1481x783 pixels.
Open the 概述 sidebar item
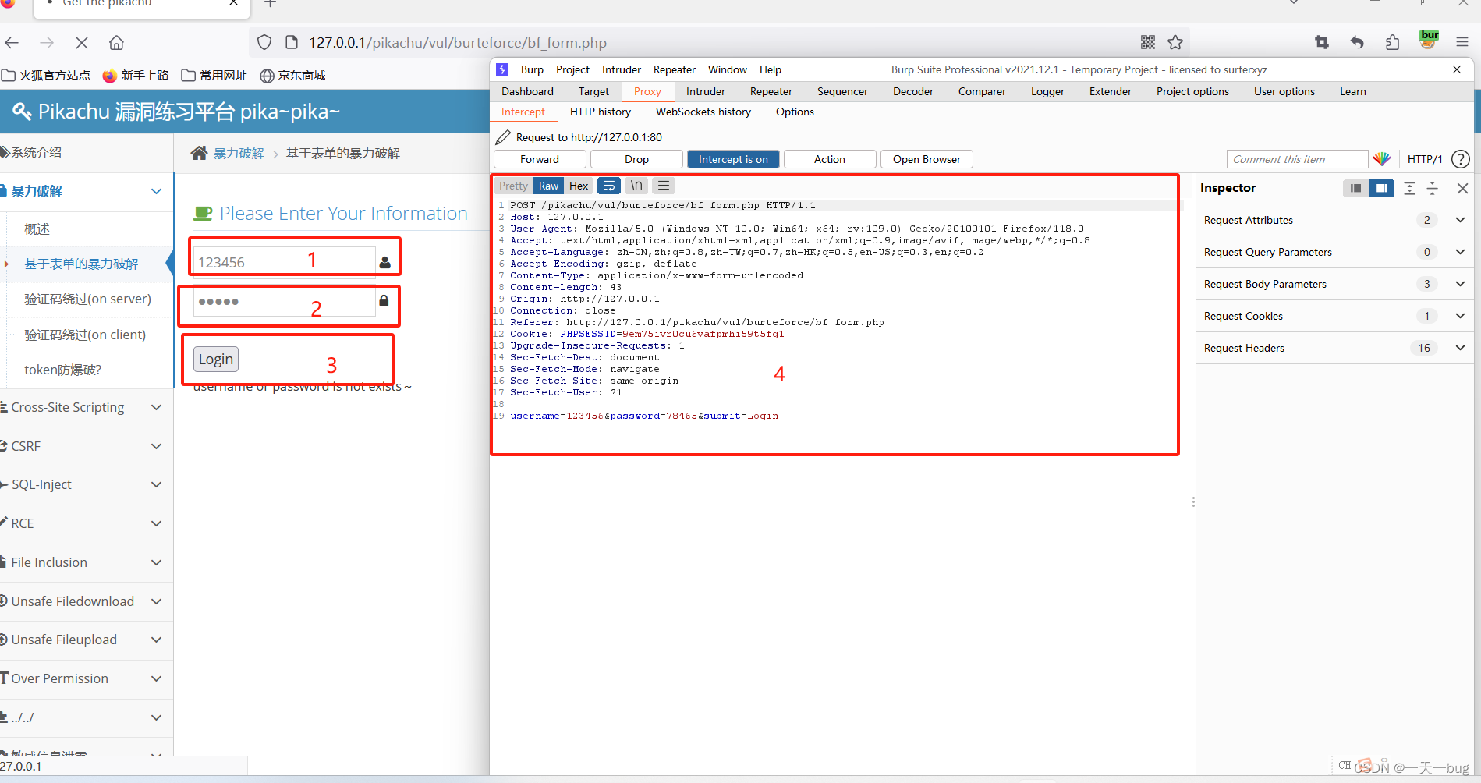coord(37,229)
